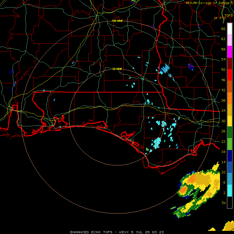This screenshot has width=234, height=234.
Task: Select the light green legend swatch
Action: click(x=230, y=144)
